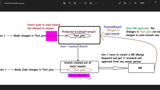Zoom in with the plus magnifier
This screenshot has width=160, height=90.
[x=135, y=3]
